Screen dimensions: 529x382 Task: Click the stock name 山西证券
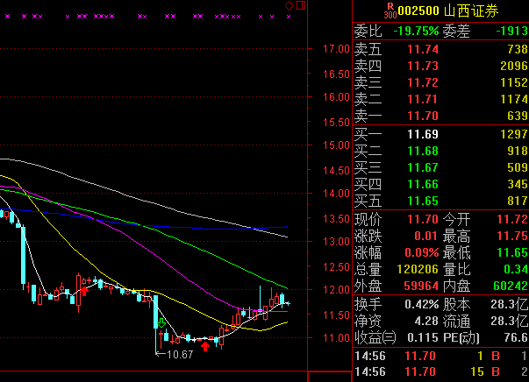471,11
